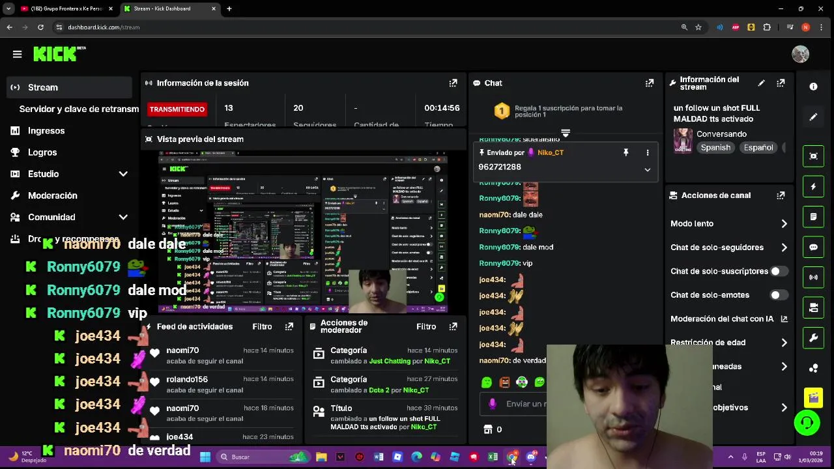Viewport: 834px width, 469px height.
Task: Click the chat bubble sidebar icon
Action: (x=813, y=248)
